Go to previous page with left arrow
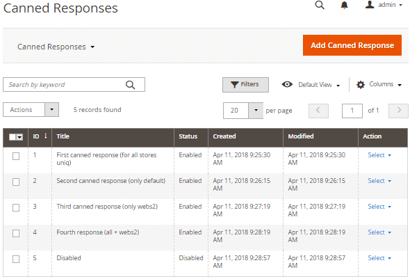This screenshot has width=410, height=279. tap(318, 111)
